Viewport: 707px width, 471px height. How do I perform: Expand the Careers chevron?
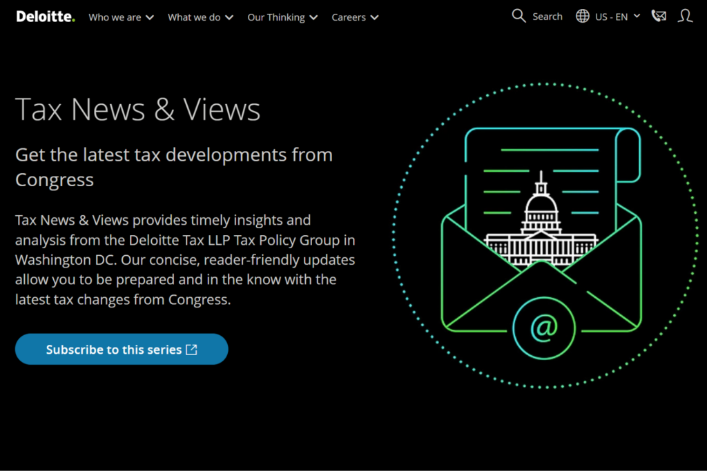coord(374,17)
